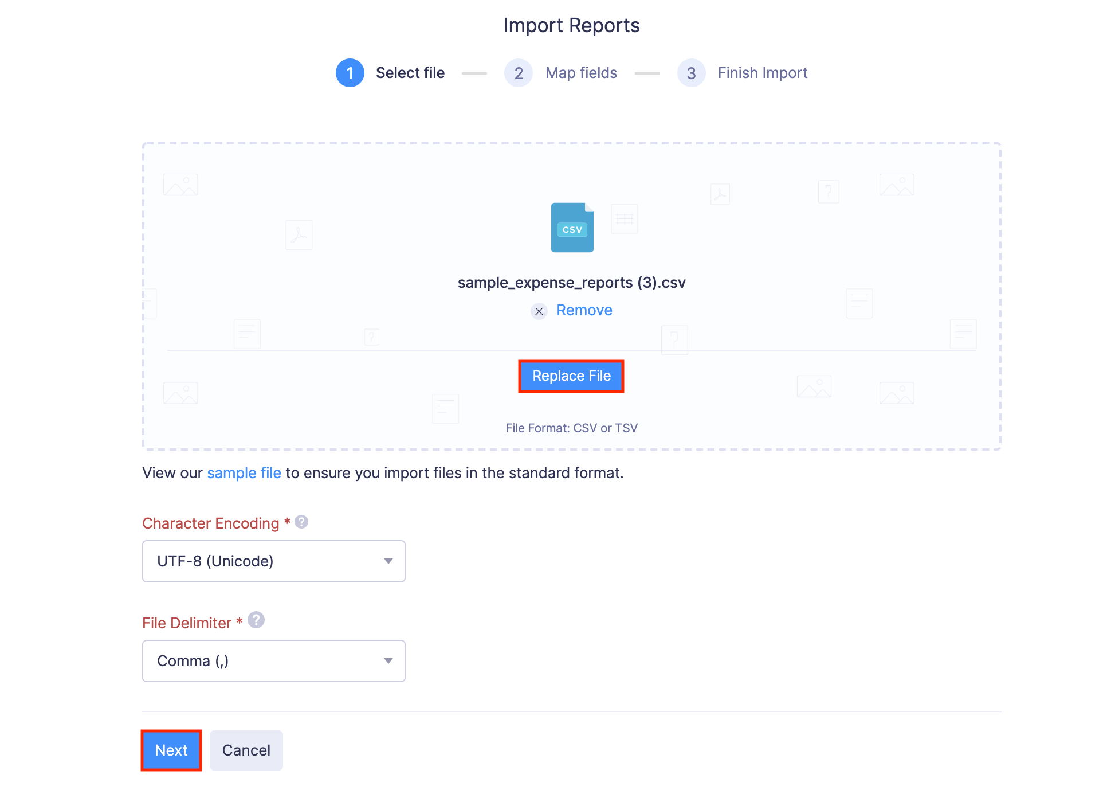
Task: Jump to the 'Finish Import' step
Action: tap(762, 72)
